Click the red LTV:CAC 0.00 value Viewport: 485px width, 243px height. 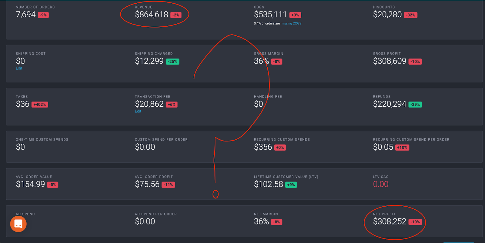click(x=380, y=184)
